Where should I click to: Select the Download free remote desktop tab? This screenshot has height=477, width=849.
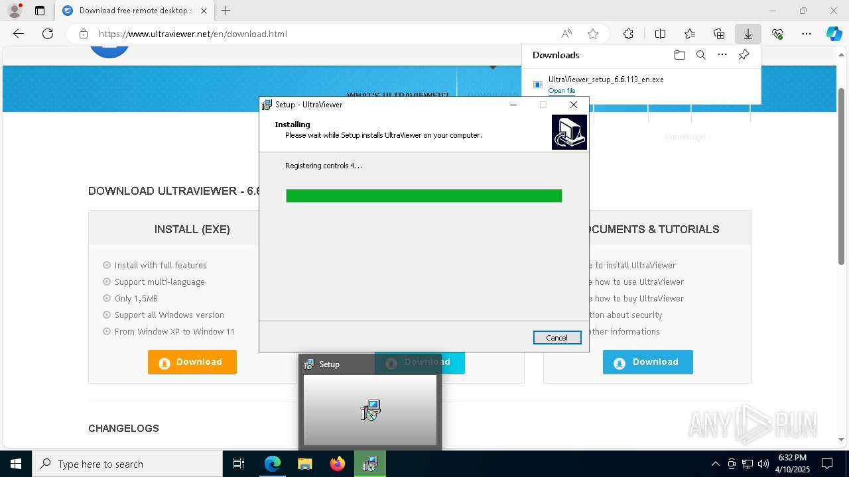point(135,11)
